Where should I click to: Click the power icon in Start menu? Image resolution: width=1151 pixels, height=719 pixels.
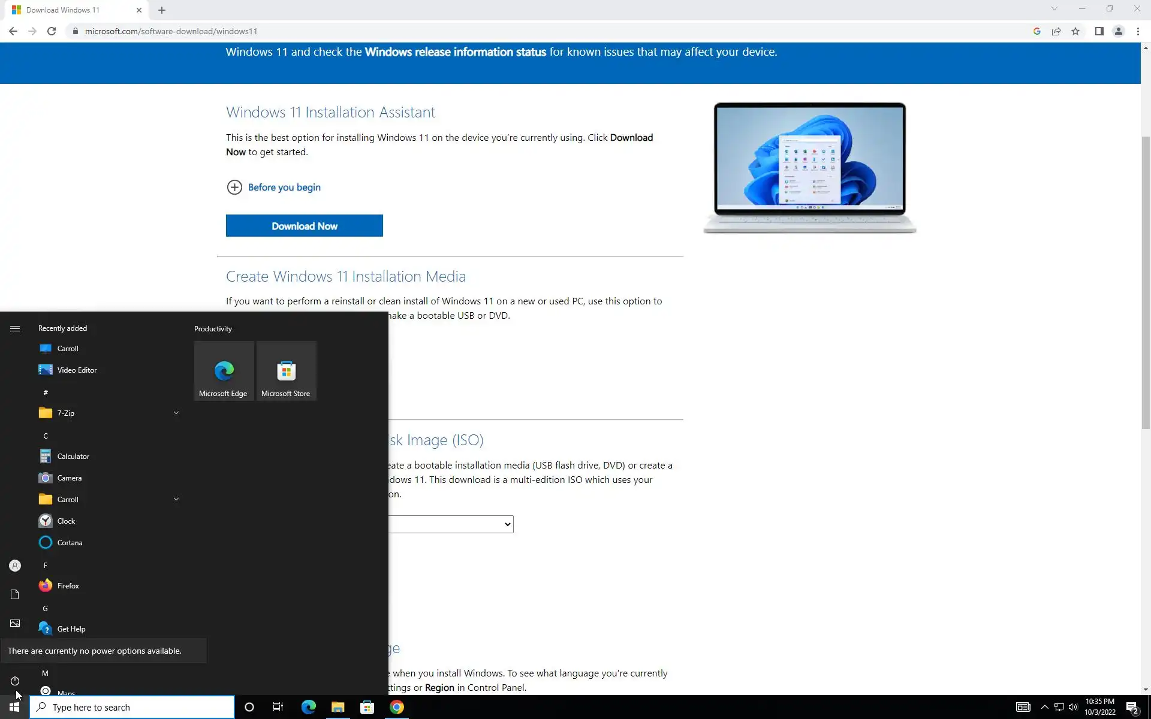[15, 681]
